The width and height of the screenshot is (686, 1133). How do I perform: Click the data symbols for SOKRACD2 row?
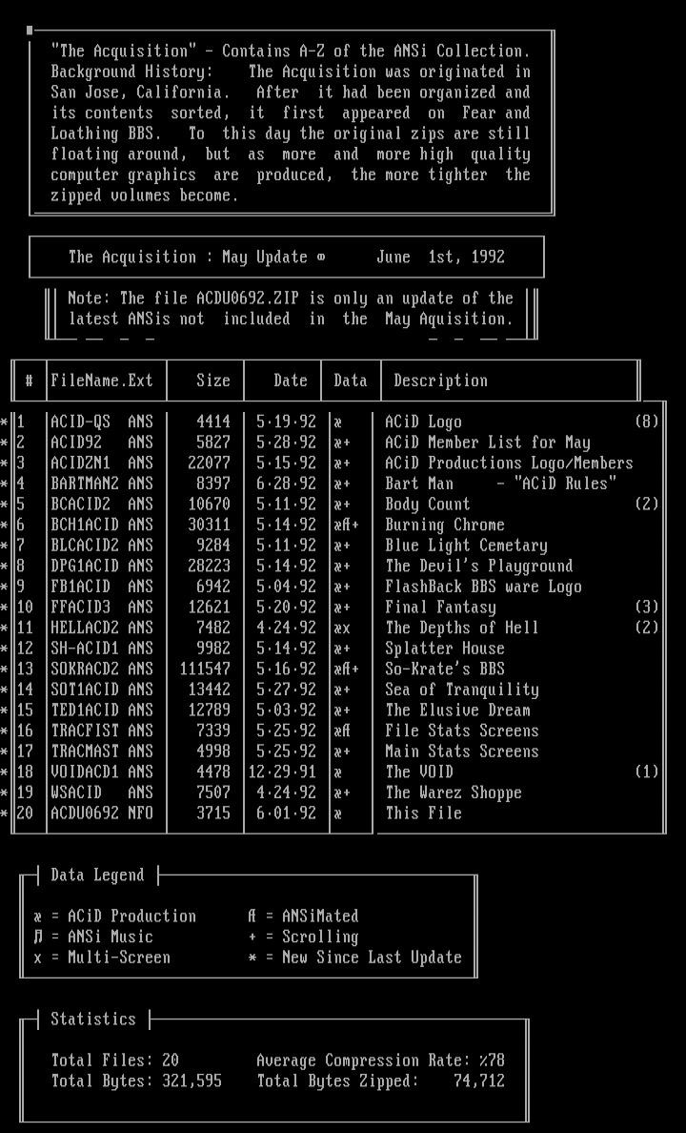pos(347,669)
